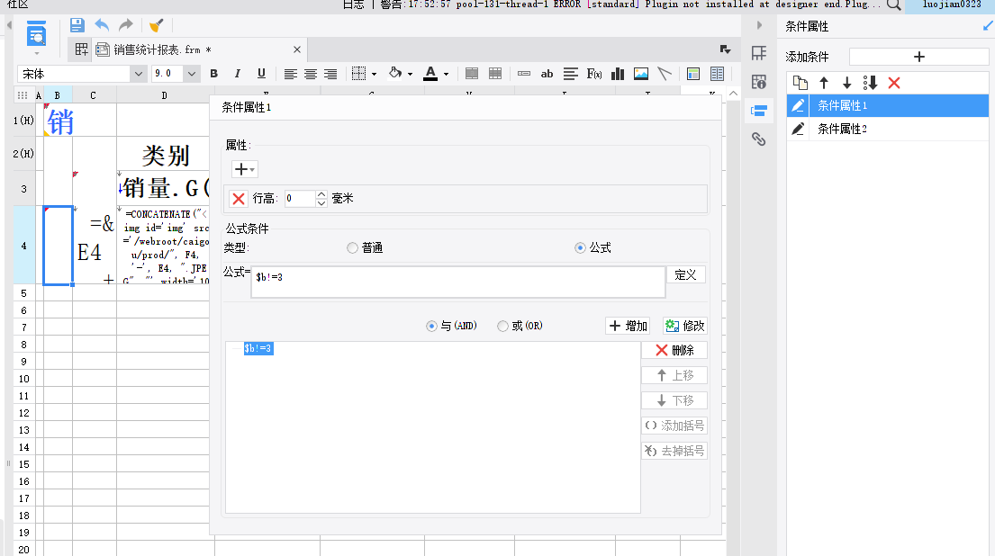995x556 pixels.
Task: Insert slope line icon
Action: (x=665, y=74)
